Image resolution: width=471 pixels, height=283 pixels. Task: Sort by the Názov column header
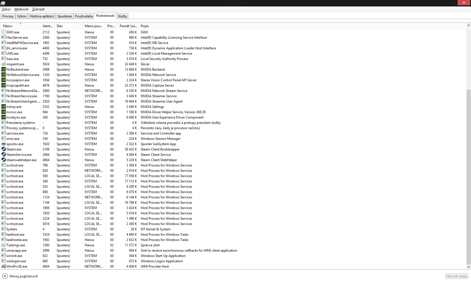tap(21, 26)
